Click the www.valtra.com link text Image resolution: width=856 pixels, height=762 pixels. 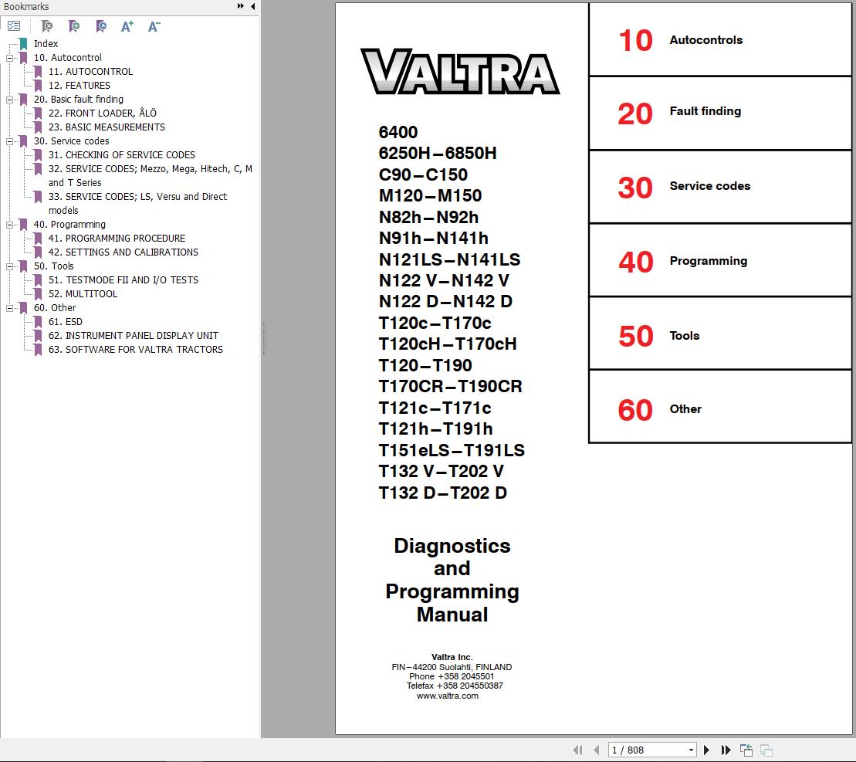(x=447, y=696)
